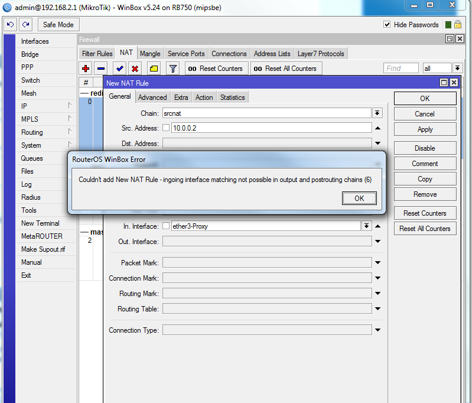The image size is (472, 403).
Task: Toggle the Src. Address invert checkbox
Action: 166,128
